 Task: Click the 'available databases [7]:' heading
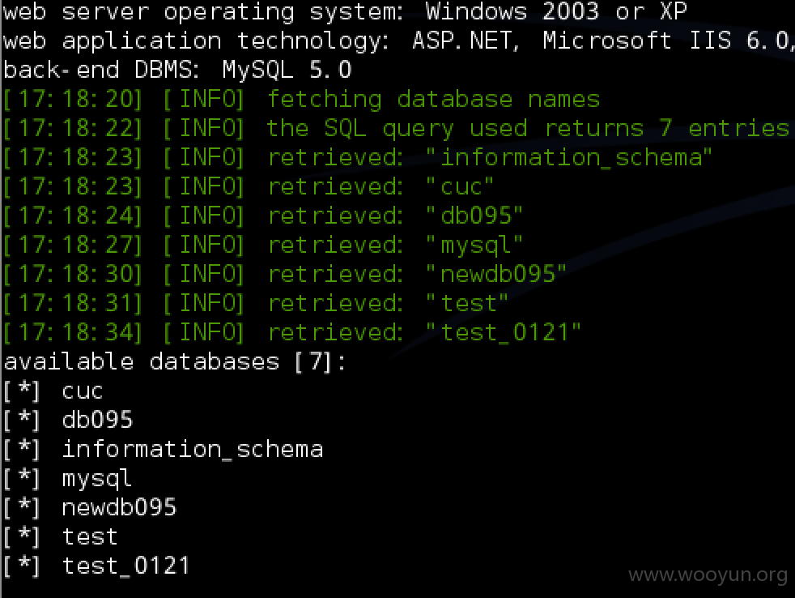[x=175, y=362]
